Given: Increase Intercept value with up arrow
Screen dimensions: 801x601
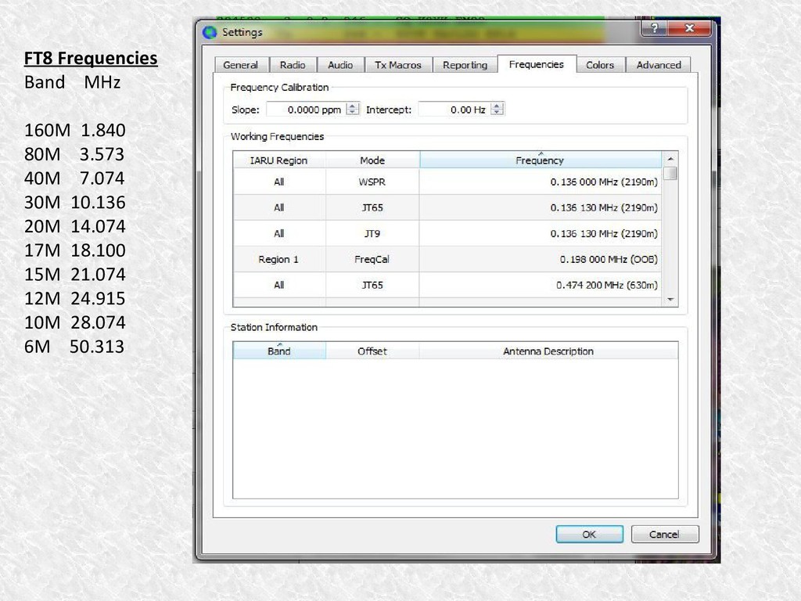Looking at the screenshot, I should point(497,106).
